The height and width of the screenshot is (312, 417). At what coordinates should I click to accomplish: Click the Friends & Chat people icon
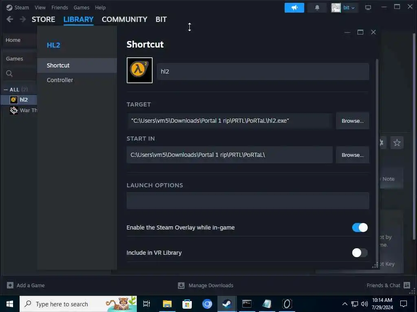point(407,286)
